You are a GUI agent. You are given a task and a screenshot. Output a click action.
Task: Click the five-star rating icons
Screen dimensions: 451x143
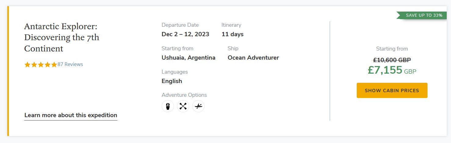click(41, 65)
